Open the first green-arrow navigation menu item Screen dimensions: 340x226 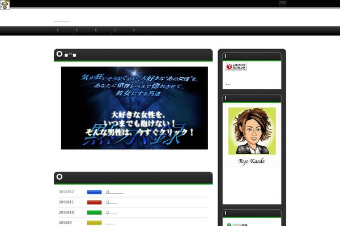click(x=63, y=31)
